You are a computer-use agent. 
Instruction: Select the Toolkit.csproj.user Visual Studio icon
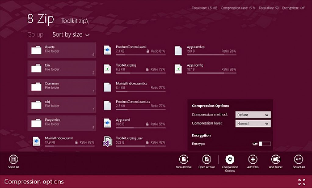click(107, 141)
